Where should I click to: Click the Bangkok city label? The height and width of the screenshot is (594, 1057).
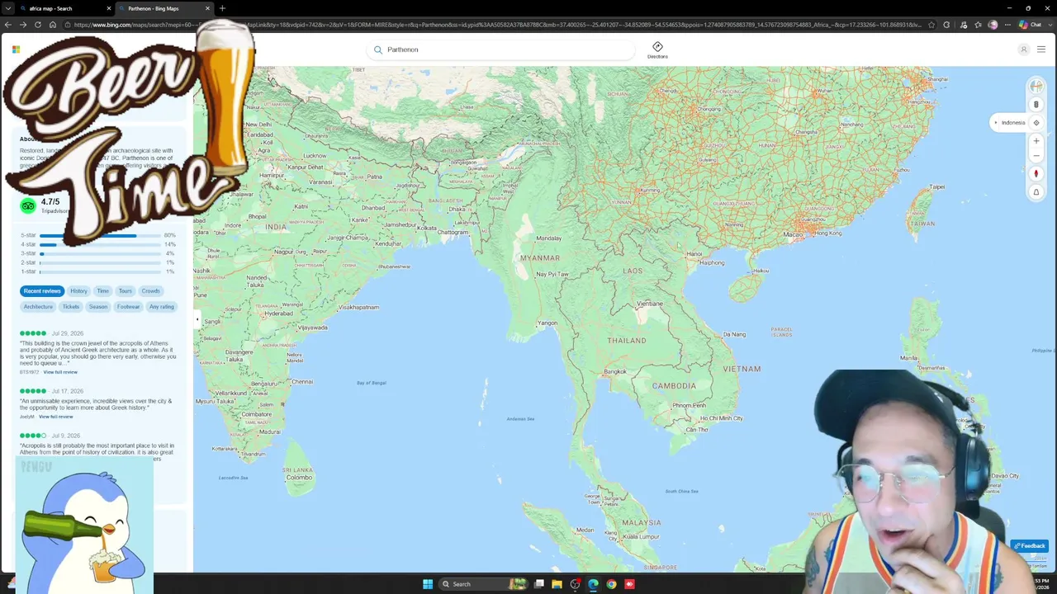pos(615,371)
